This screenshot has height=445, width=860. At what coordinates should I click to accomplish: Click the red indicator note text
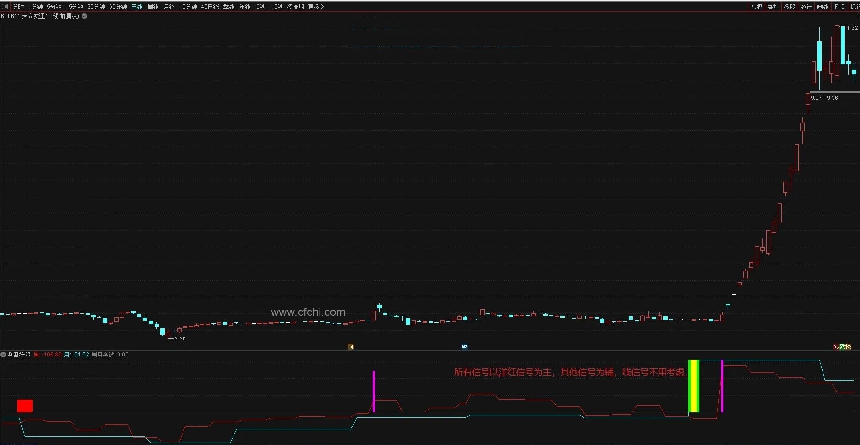(571, 372)
